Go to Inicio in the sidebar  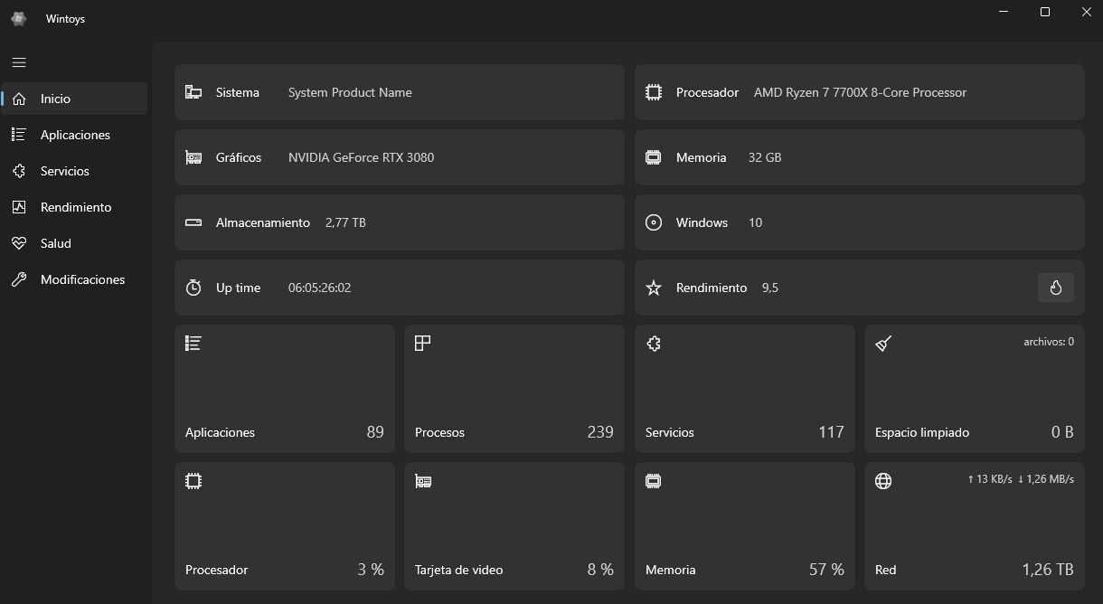[x=74, y=99]
